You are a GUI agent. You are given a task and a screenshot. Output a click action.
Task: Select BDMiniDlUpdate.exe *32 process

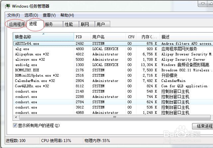pos(113,75)
